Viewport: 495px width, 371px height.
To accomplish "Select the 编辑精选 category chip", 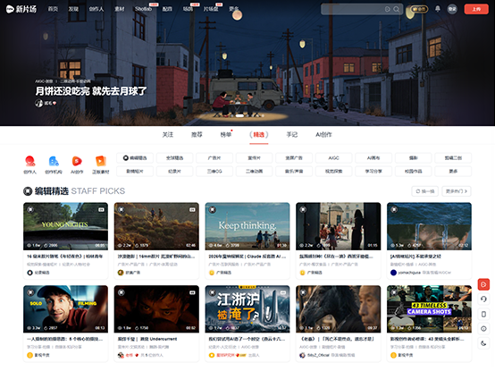I will point(135,158).
